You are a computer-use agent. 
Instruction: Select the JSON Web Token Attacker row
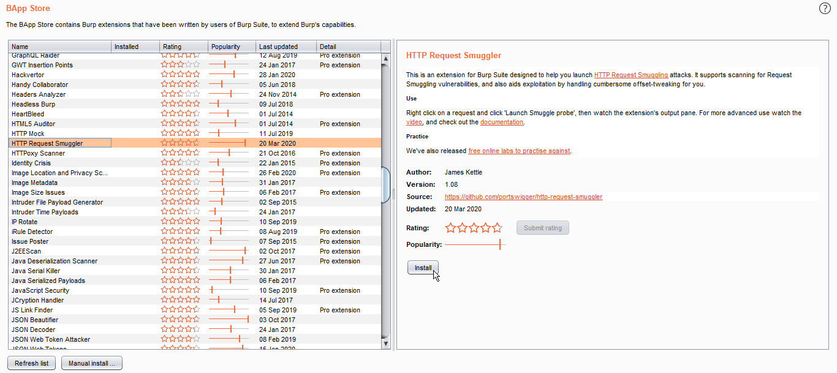point(195,339)
